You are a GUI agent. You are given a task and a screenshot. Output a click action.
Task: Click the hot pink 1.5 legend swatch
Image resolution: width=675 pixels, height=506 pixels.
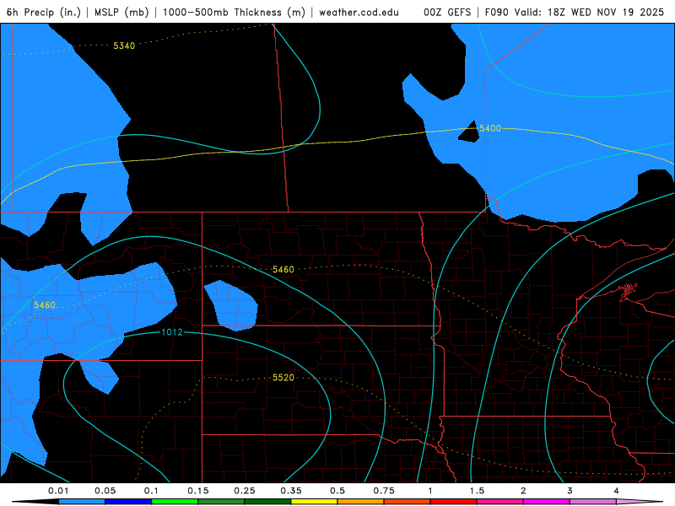(500, 502)
